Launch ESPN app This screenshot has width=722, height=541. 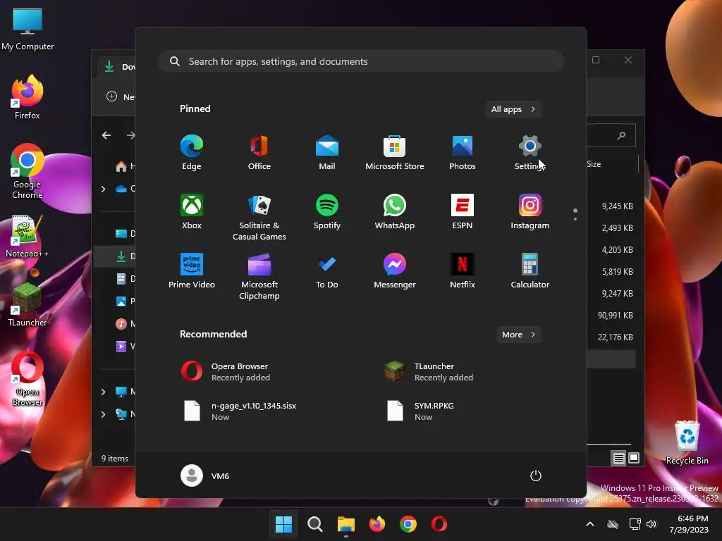click(463, 211)
